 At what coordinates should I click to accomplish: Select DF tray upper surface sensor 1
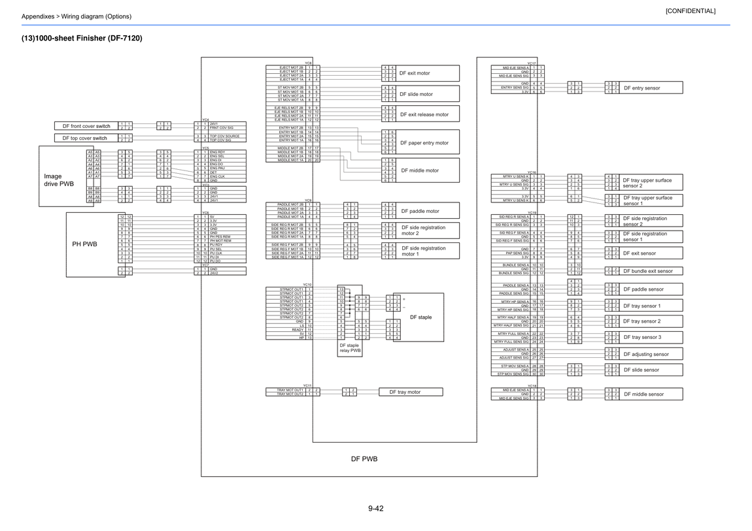click(x=651, y=200)
